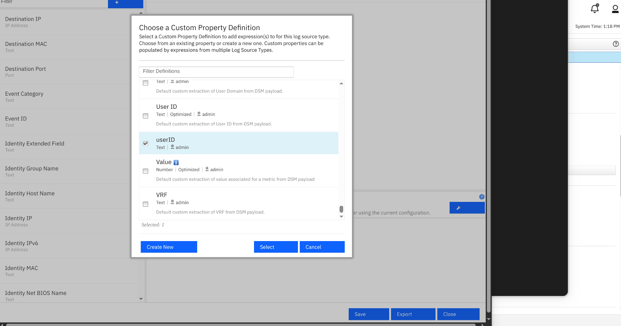Select the Identity Group Name property
The image size is (621, 326).
point(69,171)
